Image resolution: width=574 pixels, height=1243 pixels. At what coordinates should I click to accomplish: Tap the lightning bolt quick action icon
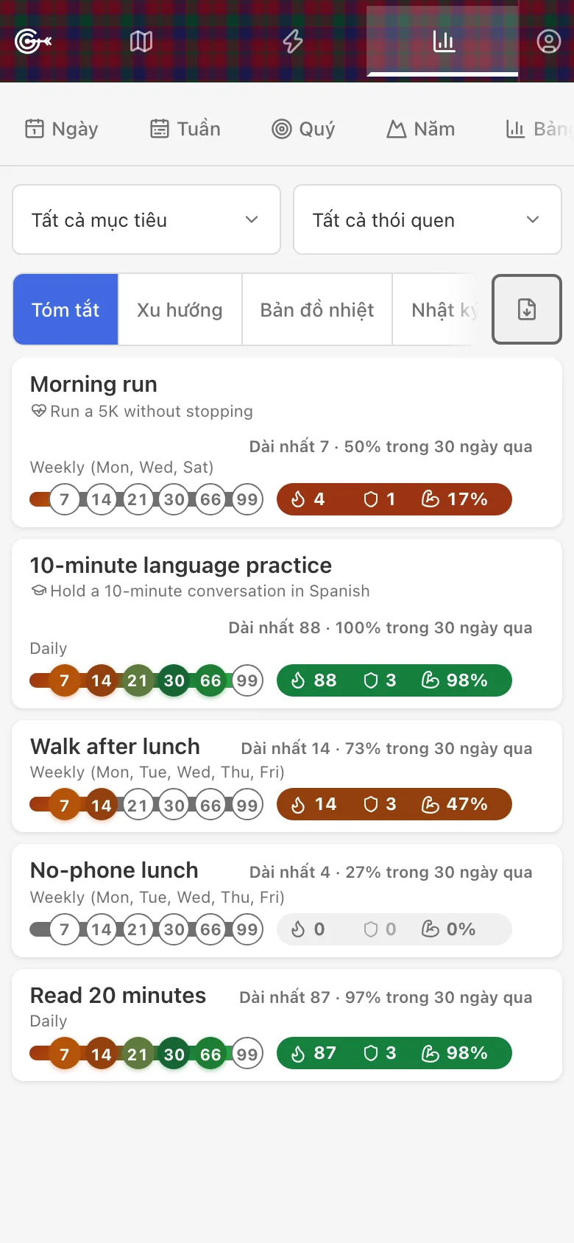point(293,41)
